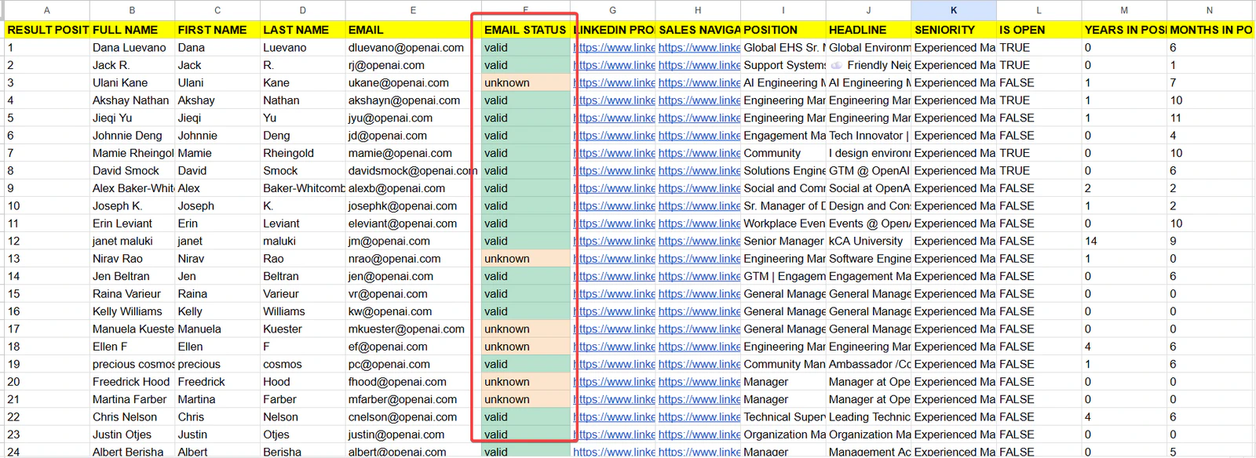Click full name cell Justin Otjes

(132, 434)
